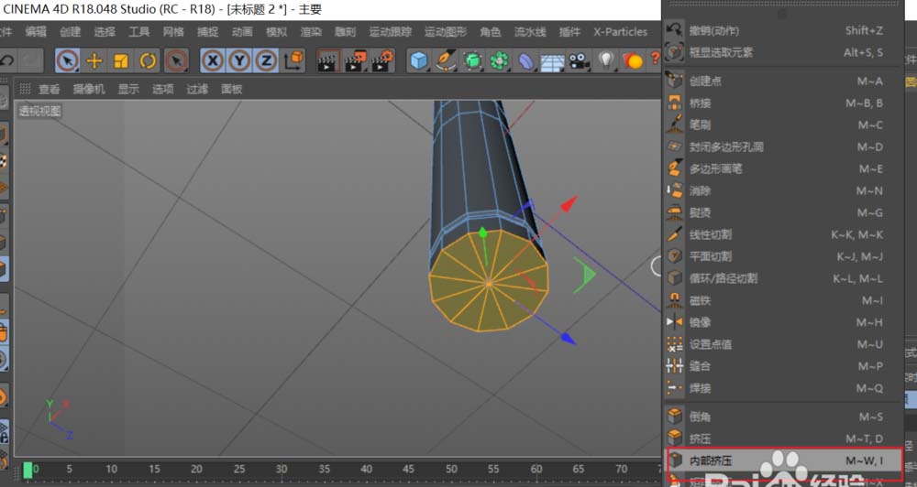The width and height of the screenshot is (917, 487).
Task: Select the Rotate tool in the toolbar
Action: (148, 60)
